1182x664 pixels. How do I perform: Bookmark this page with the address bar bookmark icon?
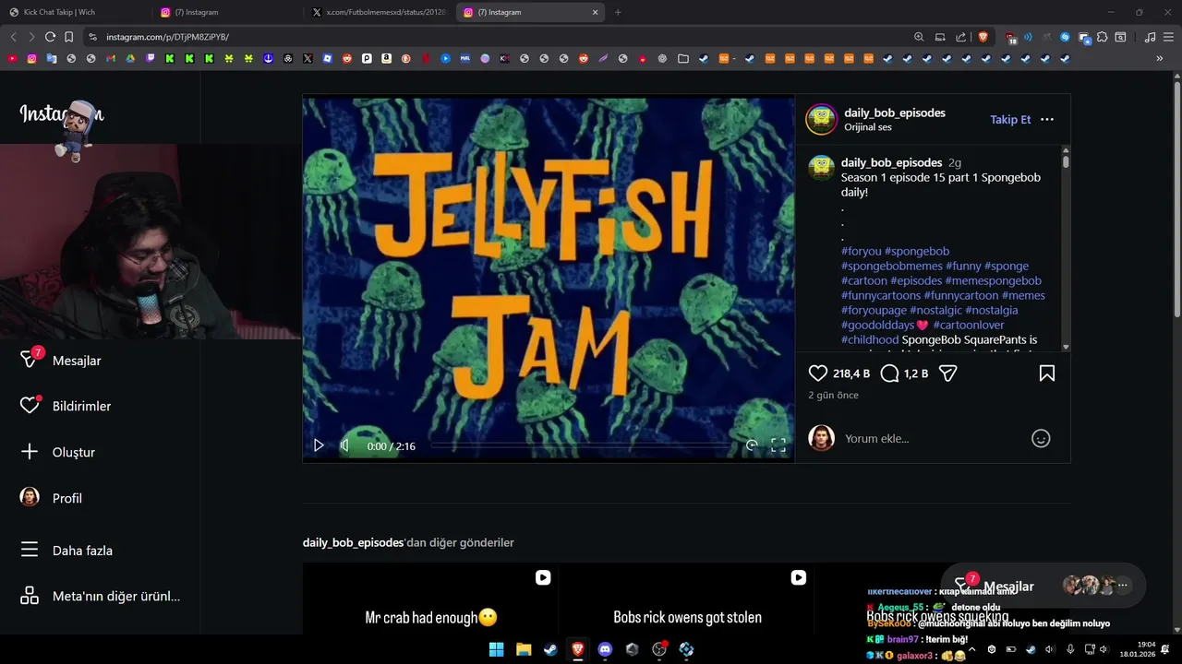(68, 37)
